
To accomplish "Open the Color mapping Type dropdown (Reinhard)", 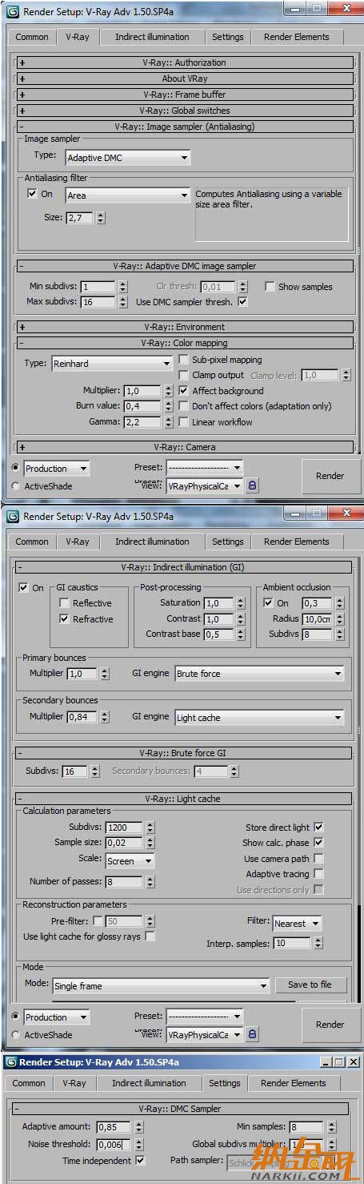I will pos(112,364).
